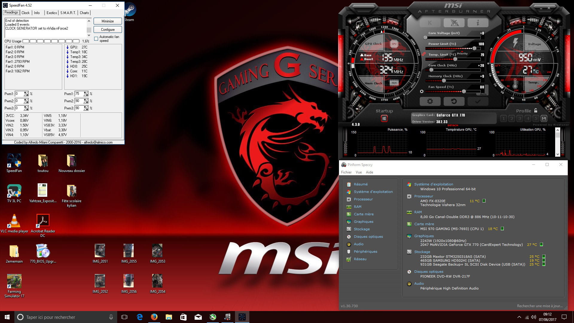
Task: Open the Windows Start menu
Action: coord(7,317)
